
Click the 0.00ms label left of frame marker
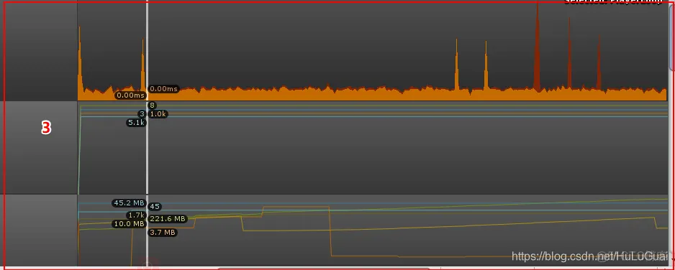(x=130, y=96)
